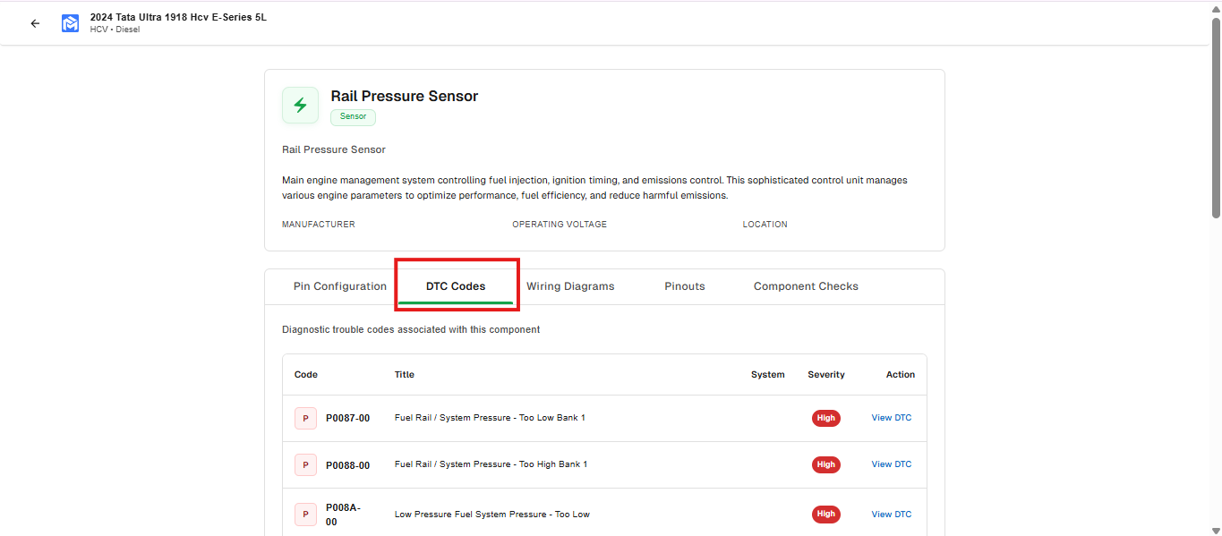
Task: Click the P icon next to P0087-00
Action: 305,418
